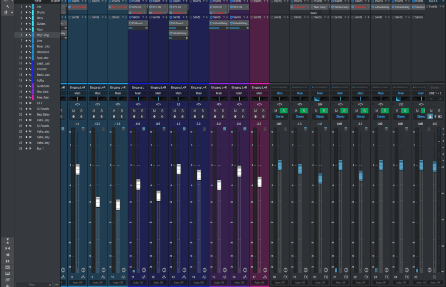Open the Eingang L input selector on channel 11
Screen dimensions: 446x287
coord(138,87)
